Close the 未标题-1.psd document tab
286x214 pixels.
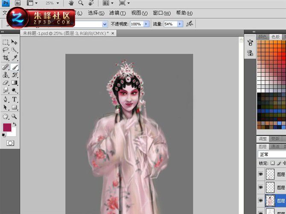[113, 33]
